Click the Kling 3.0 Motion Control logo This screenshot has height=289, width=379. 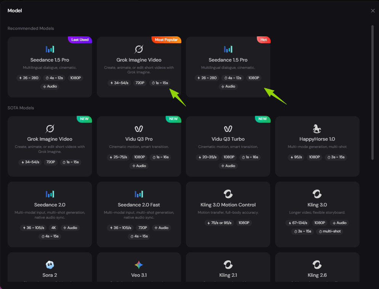pyautogui.click(x=228, y=194)
